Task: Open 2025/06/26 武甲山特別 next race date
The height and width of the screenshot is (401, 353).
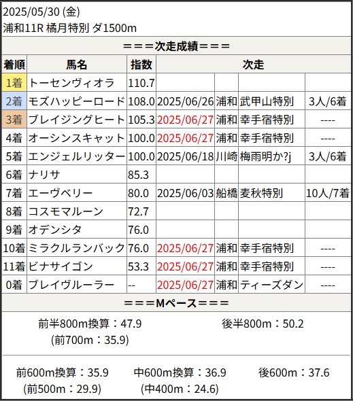Action: click(185, 101)
